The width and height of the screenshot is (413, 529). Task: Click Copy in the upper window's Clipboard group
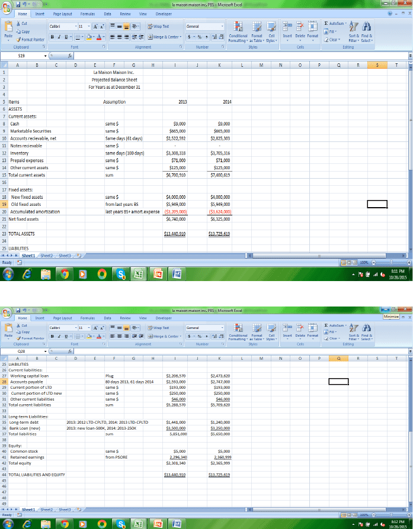23,31
